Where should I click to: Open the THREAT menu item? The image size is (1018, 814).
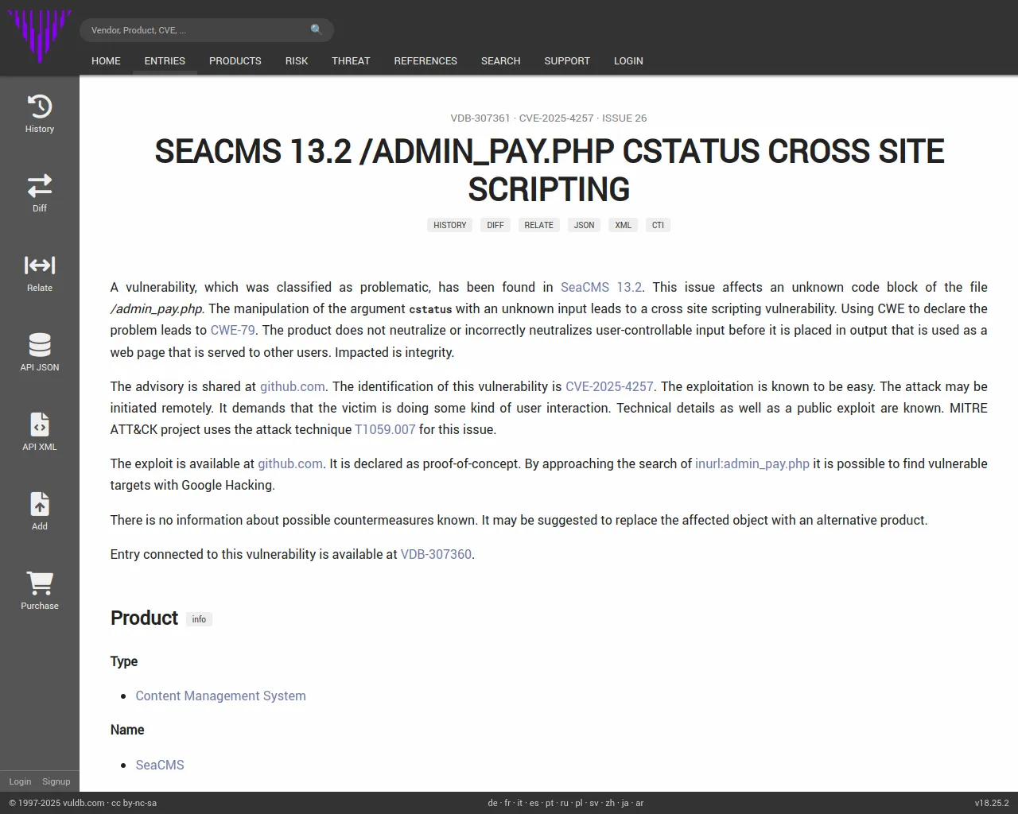coord(351,60)
